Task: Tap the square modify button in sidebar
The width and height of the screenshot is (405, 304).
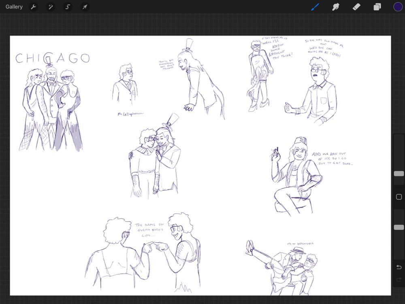Action: [399, 197]
